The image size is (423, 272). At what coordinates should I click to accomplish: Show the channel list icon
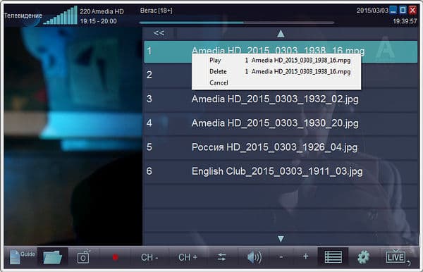[333, 257]
